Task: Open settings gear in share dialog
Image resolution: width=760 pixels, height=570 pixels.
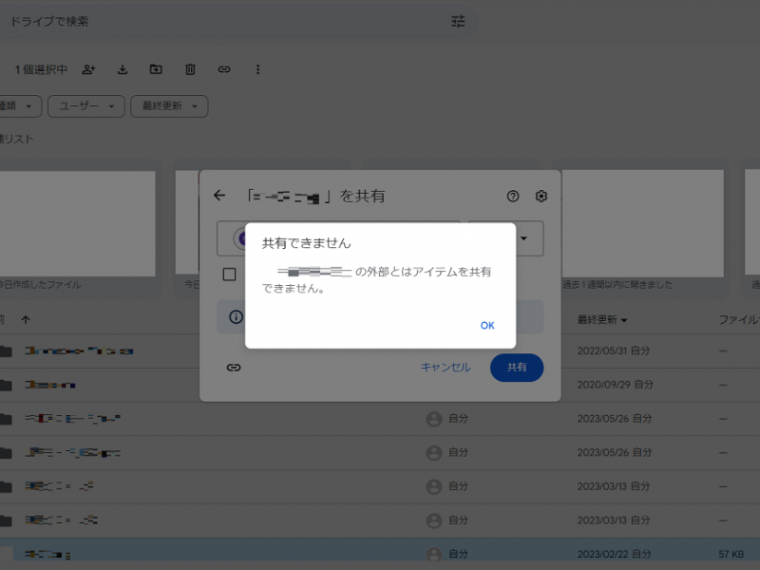Action: click(541, 196)
